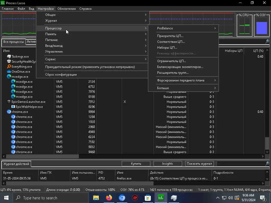Image resolution: width=271 pixels, height=203 pixels.
Task: Click the msedge.exe icon with PID 8188
Action: pos(13,97)
